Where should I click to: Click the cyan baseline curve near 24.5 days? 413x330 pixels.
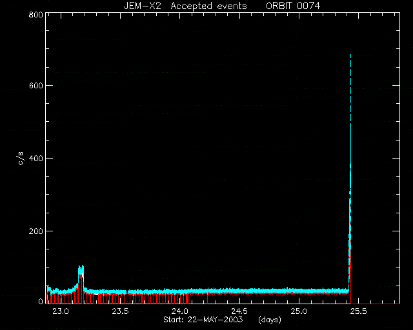(239, 290)
